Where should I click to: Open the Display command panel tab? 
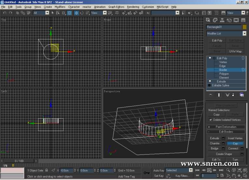pos(236,20)
